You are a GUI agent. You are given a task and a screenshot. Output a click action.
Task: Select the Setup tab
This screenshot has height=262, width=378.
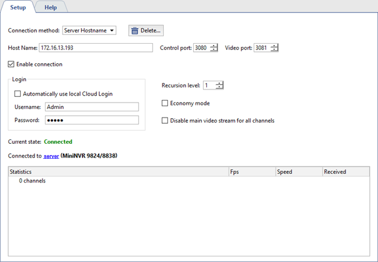coord(17,7)
